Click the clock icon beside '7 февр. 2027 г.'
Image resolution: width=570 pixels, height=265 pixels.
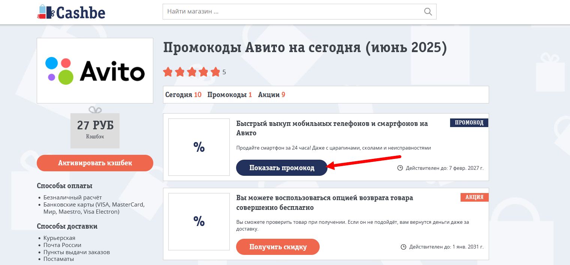(400, 168)
